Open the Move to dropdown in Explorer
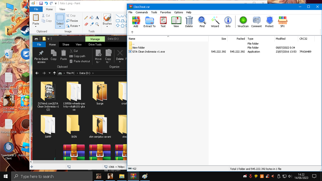The width and height of the screenshot is (322, 181). tap(98, 61)
